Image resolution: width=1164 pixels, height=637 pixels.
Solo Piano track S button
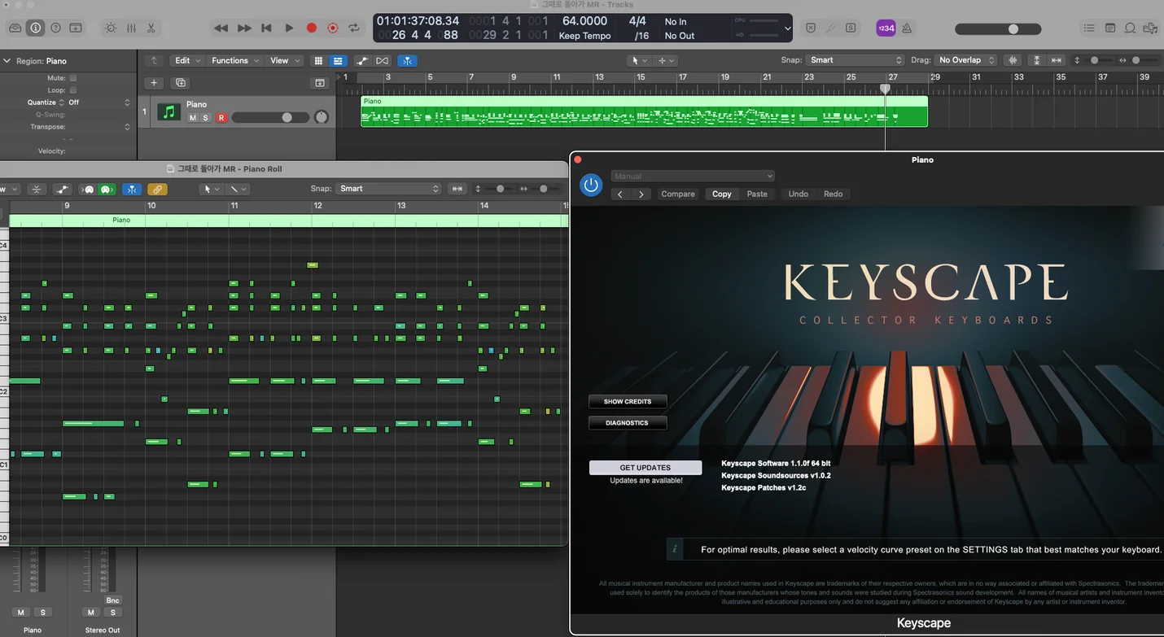(x=206, y=118)
